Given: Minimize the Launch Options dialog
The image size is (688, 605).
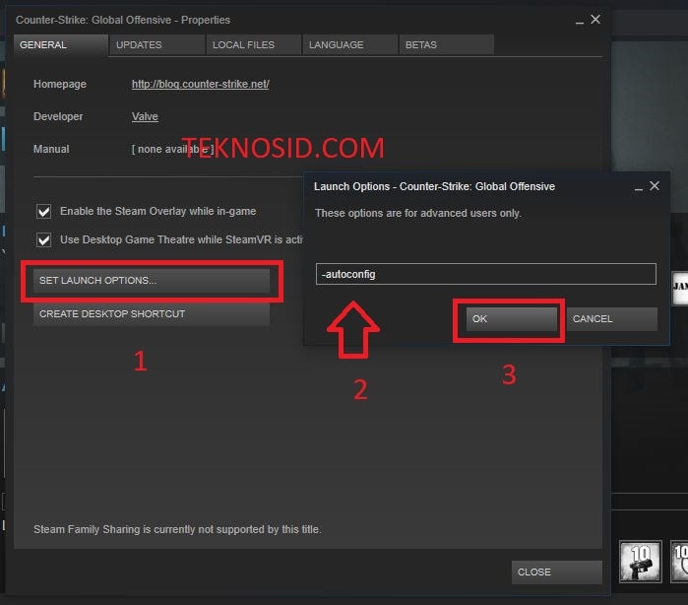Looking at the screenshot, I should pyautogui.click(x=639, y=187).
